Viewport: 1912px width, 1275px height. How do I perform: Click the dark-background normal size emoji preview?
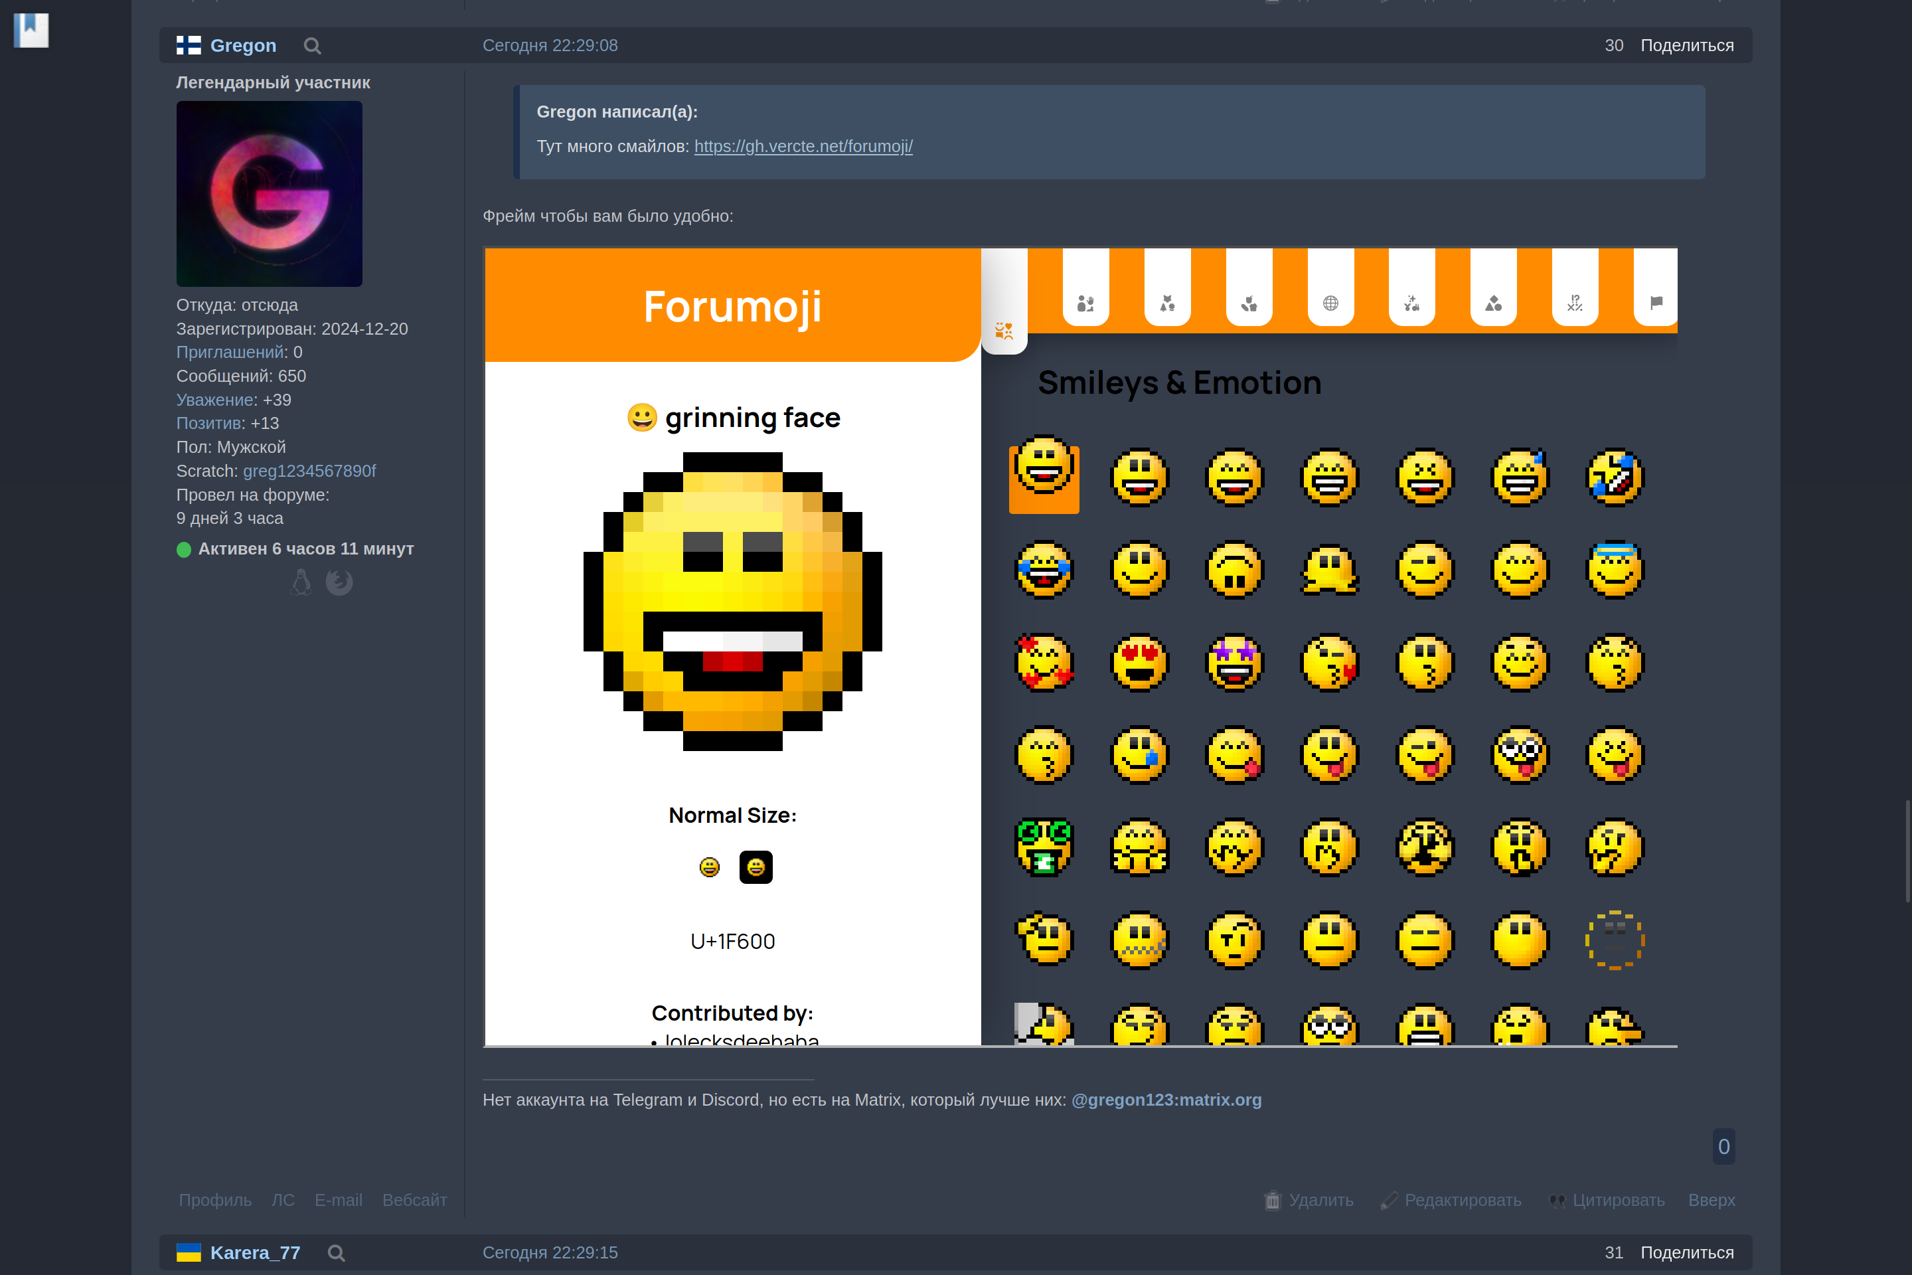pyautogui.click(x=756, y=867)
